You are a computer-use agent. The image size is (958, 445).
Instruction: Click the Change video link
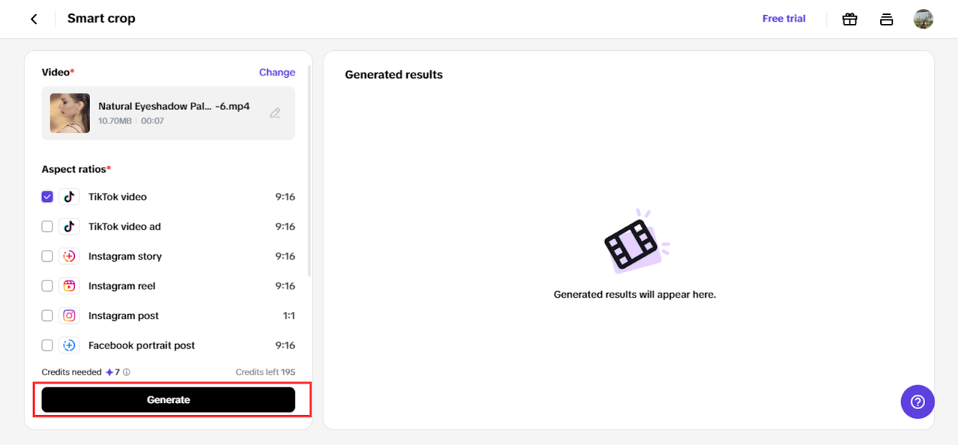point(277,73)
